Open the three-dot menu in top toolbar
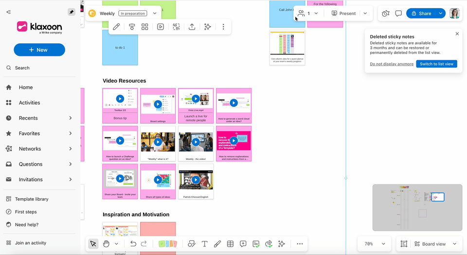Screen dimensions: 467x255 coord(223,27)
